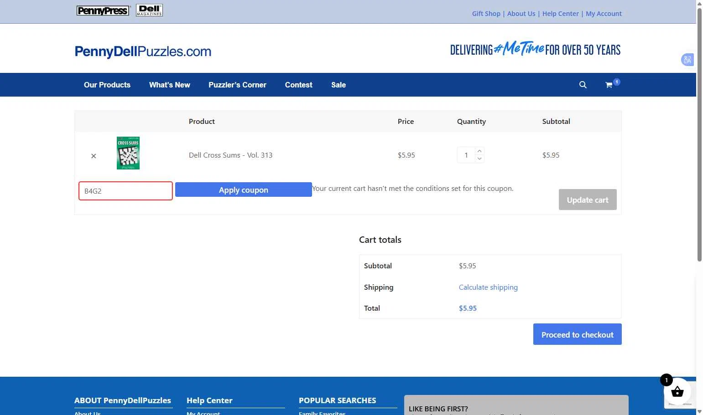Visit the Help Center header link

[x=561, y=14]
